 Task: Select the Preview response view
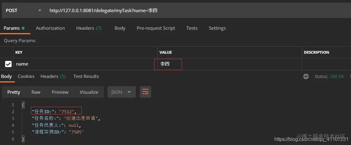coord(60,92)
